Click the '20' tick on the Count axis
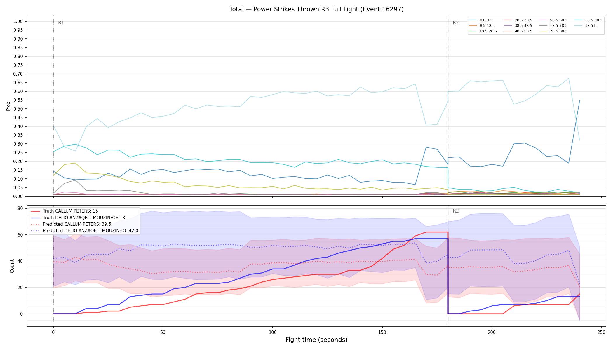 tap(20, 287)
